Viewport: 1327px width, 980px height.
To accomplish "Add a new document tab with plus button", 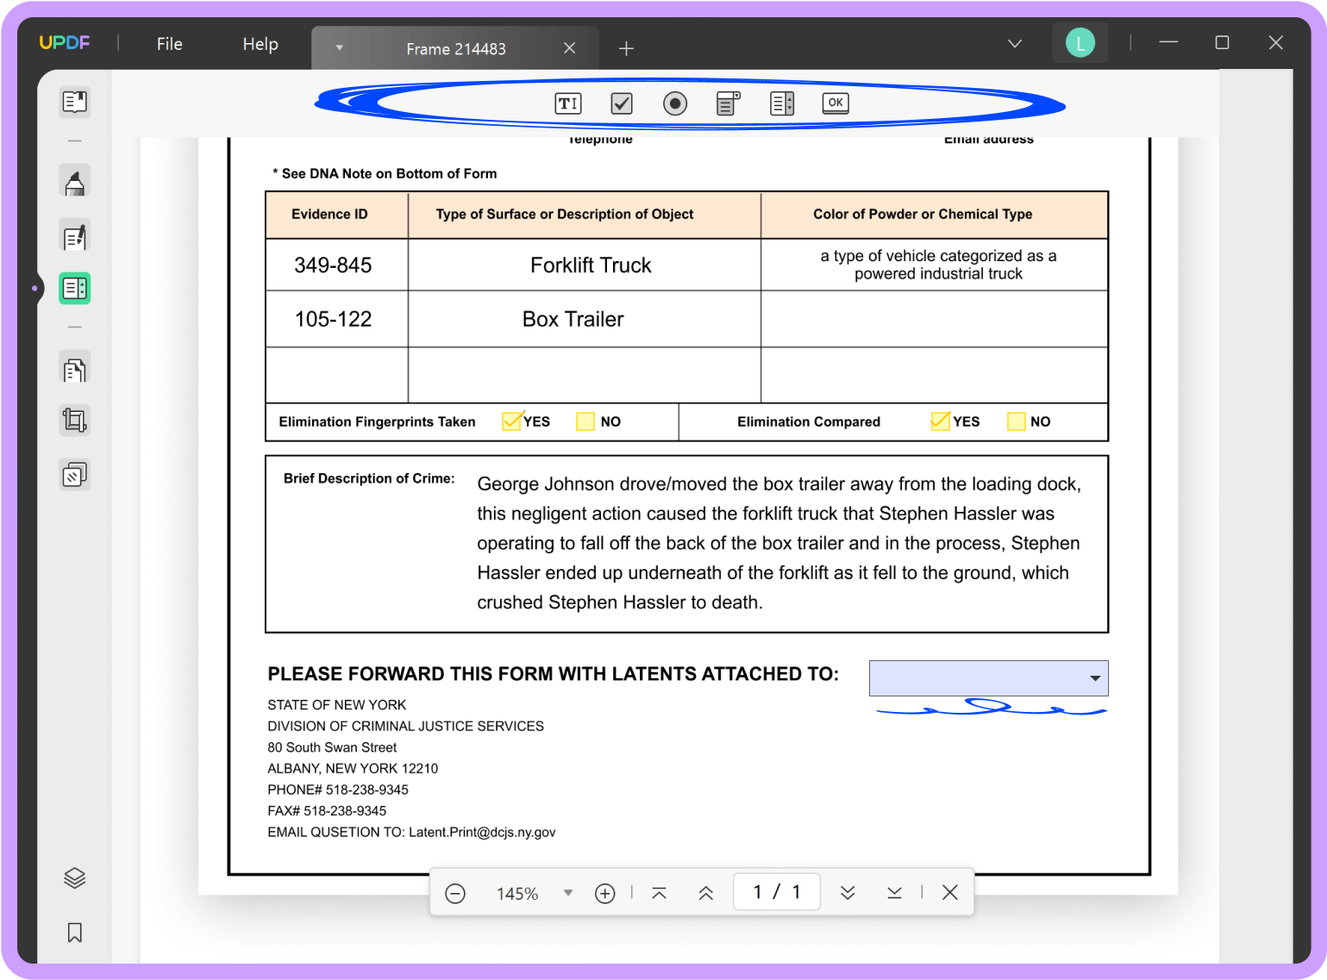I will 626,47.
